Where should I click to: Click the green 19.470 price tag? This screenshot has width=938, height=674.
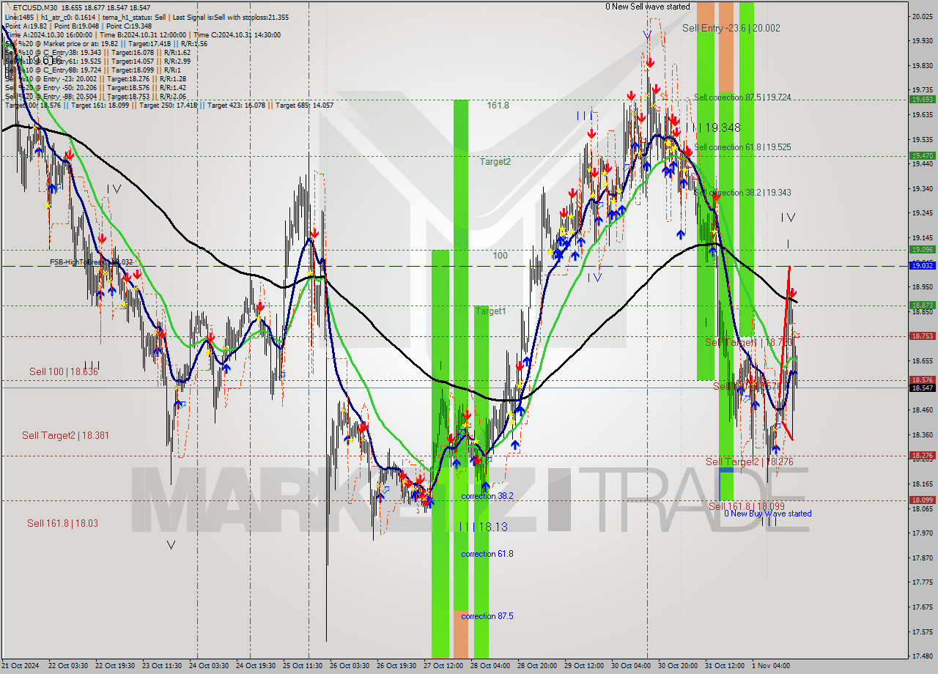tap(922, 155)
